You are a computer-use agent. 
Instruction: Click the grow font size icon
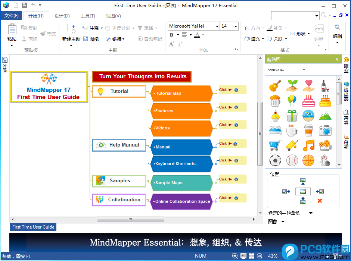coord(171,44)
